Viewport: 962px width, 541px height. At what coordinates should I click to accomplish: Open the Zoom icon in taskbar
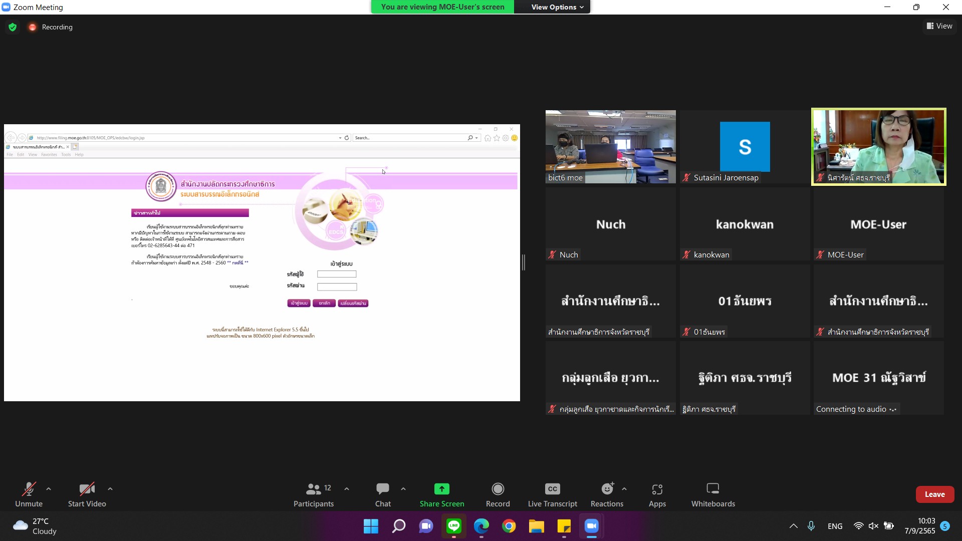[x=592, y=526]
